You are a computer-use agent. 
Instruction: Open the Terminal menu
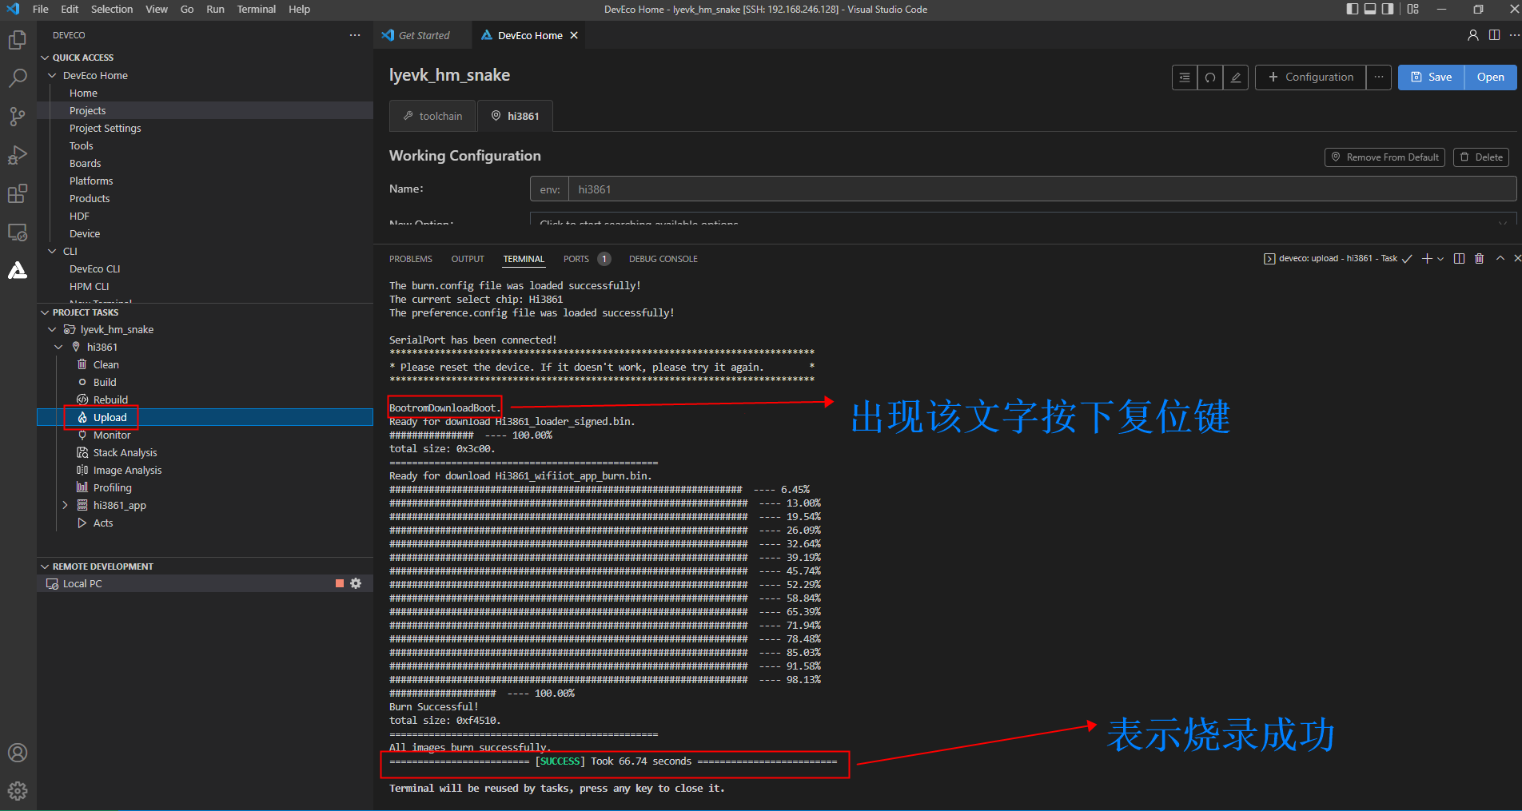(x=257, y=9)
